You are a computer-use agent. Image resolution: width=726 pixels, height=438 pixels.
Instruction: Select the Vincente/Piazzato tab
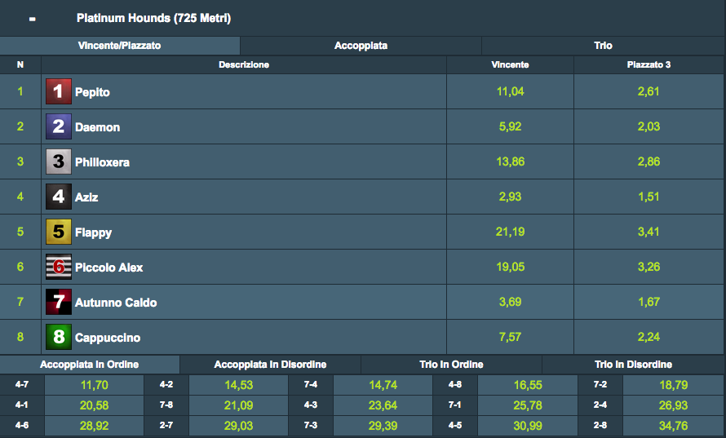click(119, 46)
